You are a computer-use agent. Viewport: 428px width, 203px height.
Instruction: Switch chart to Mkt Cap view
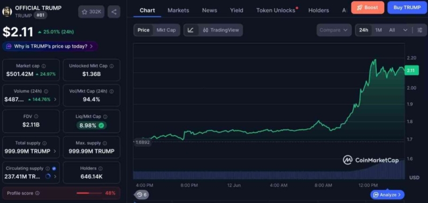tap(166, 30)
